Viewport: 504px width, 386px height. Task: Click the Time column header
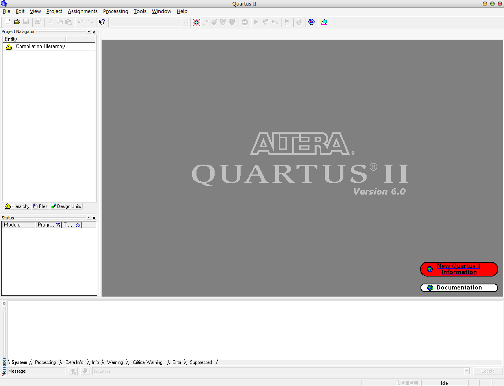[72, 225]
